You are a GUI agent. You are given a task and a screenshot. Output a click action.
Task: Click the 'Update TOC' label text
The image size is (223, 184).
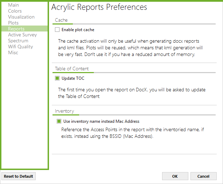click(x=73, y=78)
